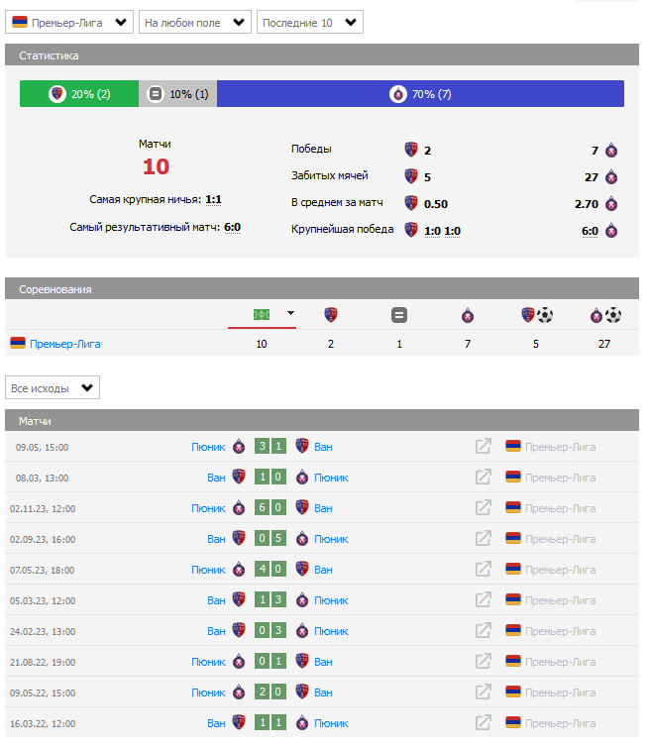Click Премьер-Лига label in 08.03 match row
Screen dimensions: 649x746
tap(560, 478)
